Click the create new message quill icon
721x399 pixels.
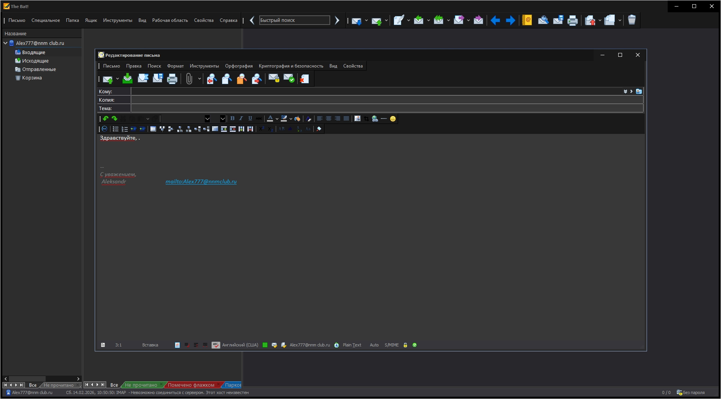pos(398,20)
